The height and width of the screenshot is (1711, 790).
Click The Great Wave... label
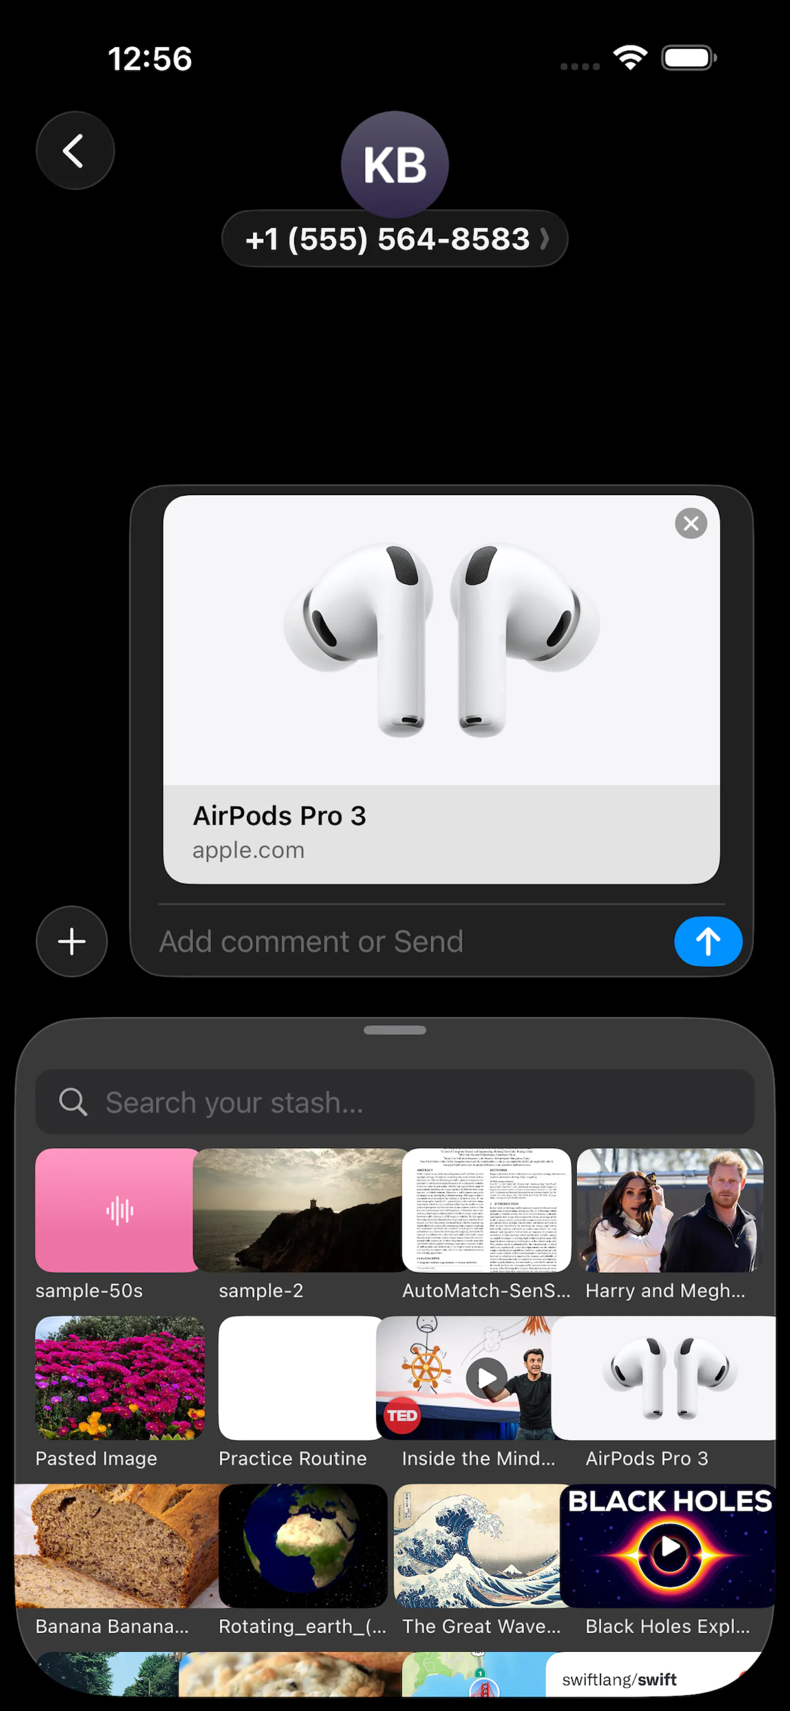(481, 1626)
